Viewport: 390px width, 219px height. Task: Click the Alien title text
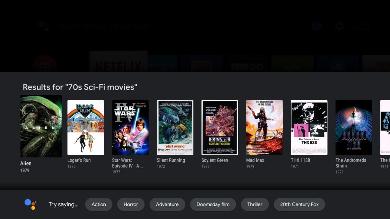click(x=26, y=163)
